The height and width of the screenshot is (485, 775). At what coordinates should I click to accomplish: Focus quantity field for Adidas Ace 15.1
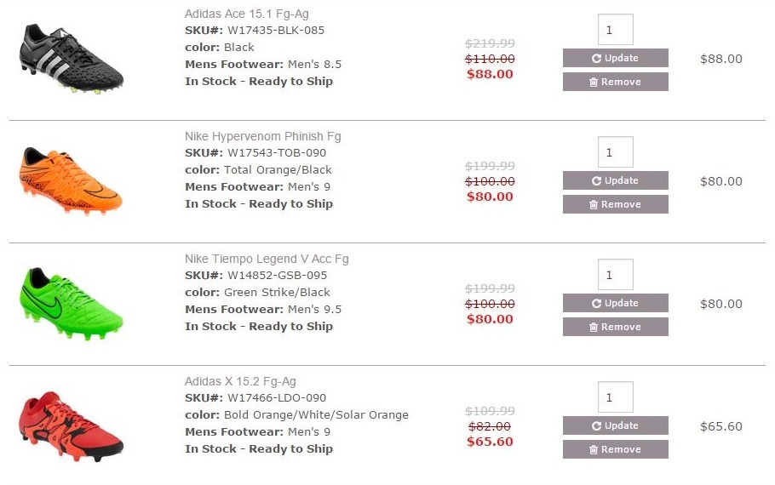(x=615, y=30)
